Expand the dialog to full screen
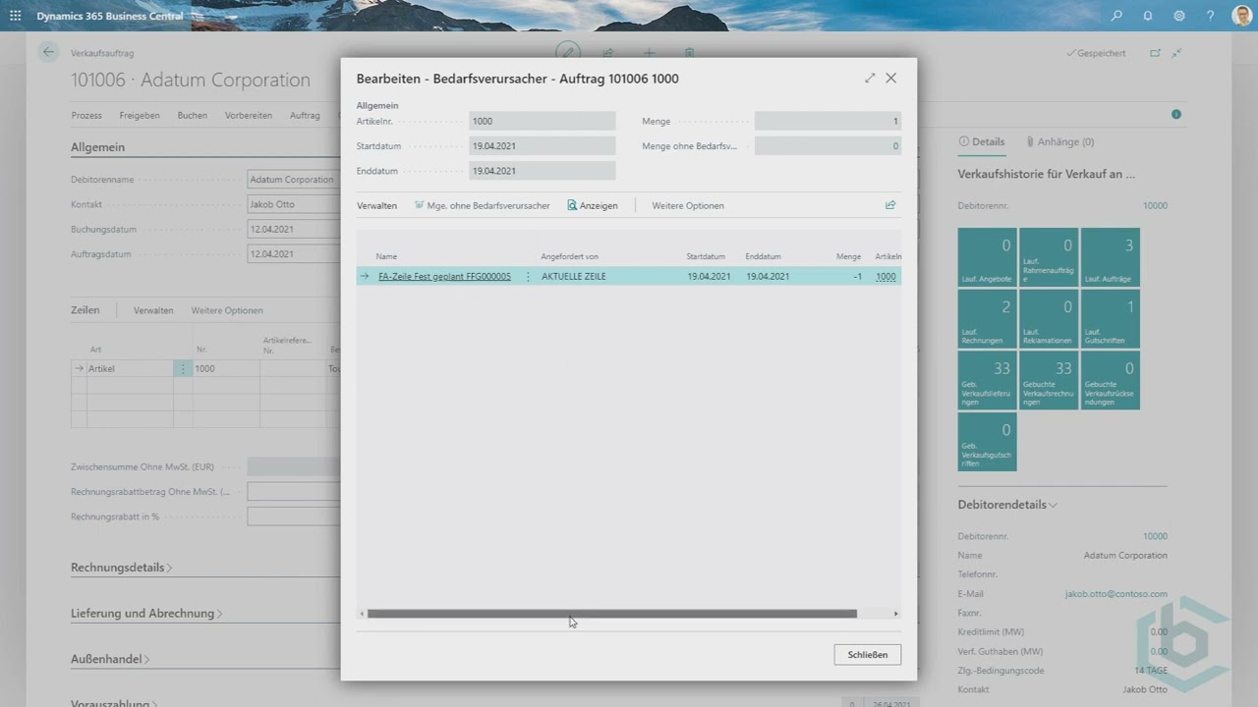Viewport: 1258px width, 707px height. click(870, 79)
